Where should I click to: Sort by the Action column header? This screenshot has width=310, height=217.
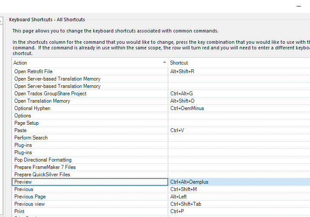[x=87, y=63]
